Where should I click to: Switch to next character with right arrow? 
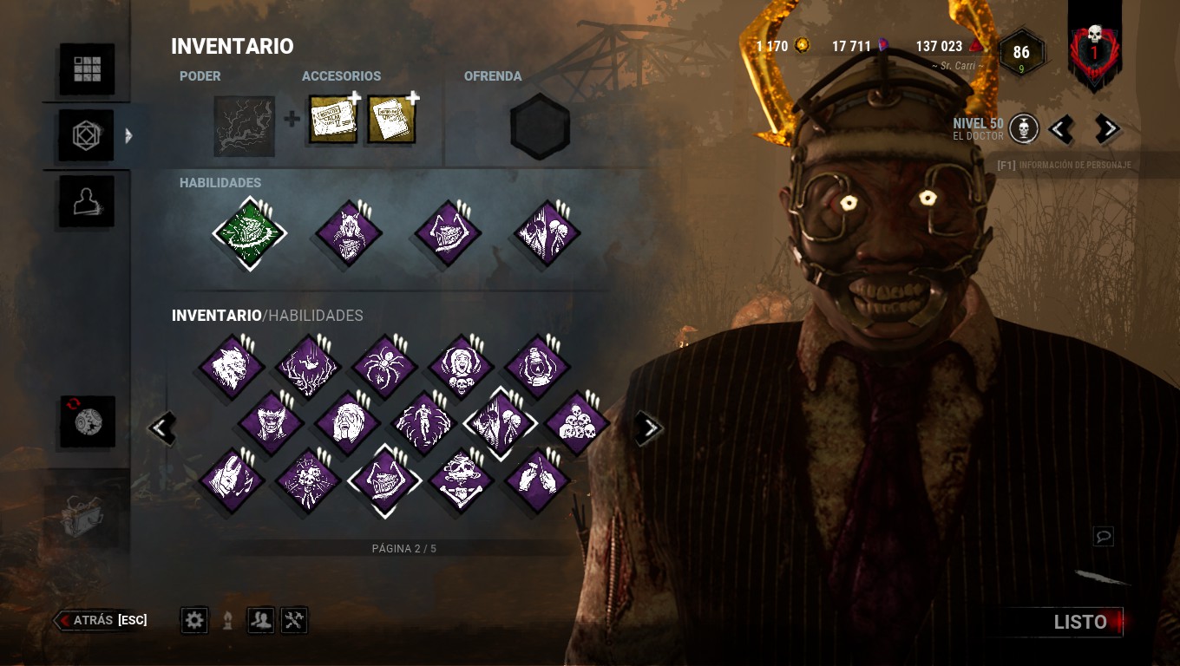[x=1106, y=129]
